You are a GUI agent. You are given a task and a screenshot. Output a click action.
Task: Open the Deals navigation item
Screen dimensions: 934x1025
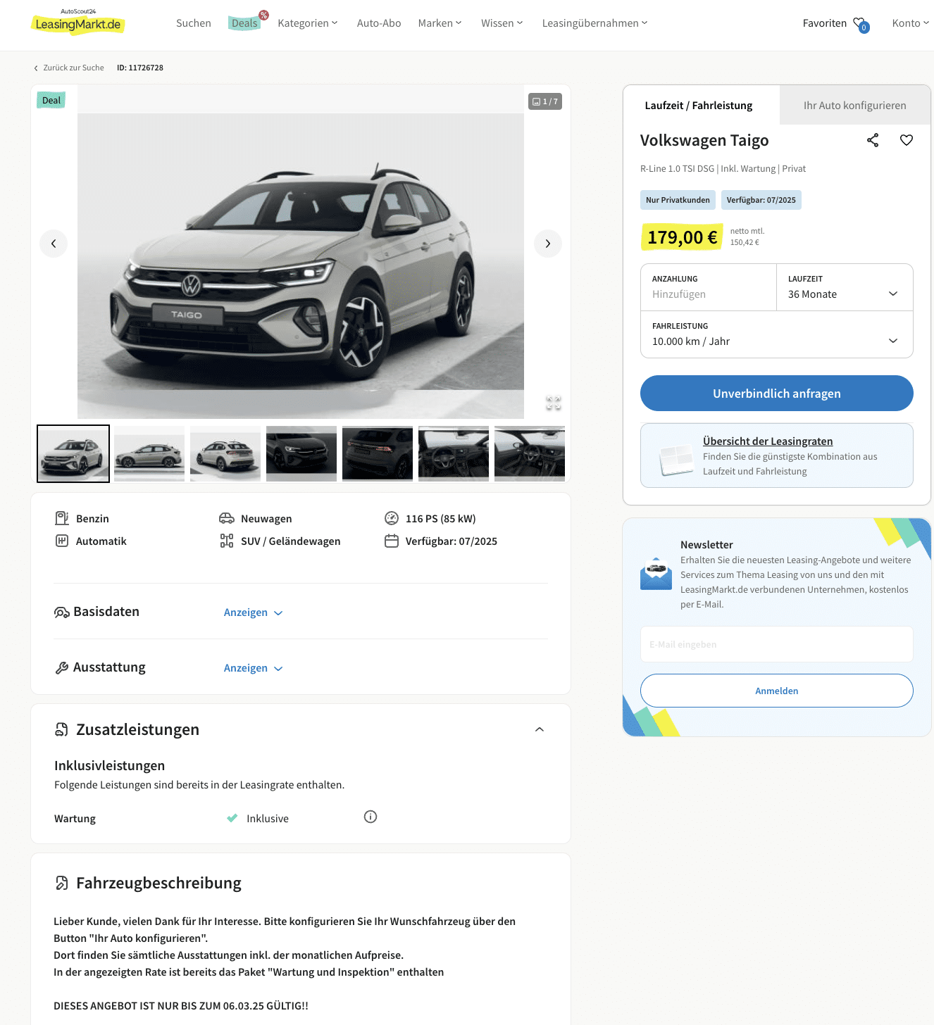[x=245, y=23]
